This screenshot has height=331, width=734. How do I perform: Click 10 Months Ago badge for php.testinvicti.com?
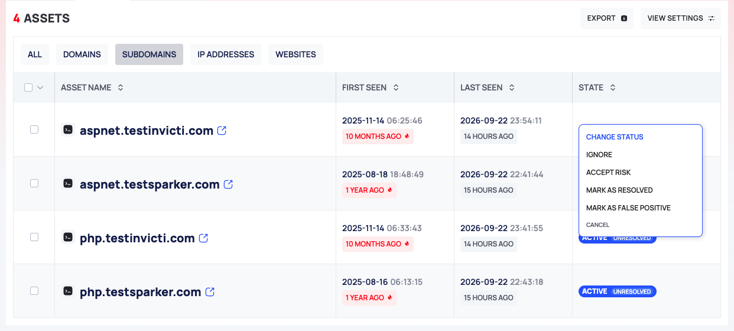pyautogui.click(x=378, y=244)
